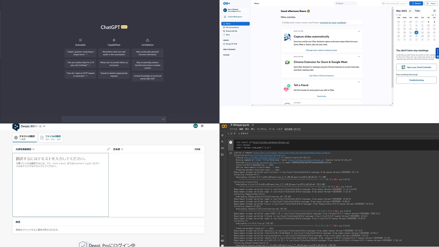Open ファイル menu in Colab
This screenshot has height=247, width=439.
pos(233,129)
